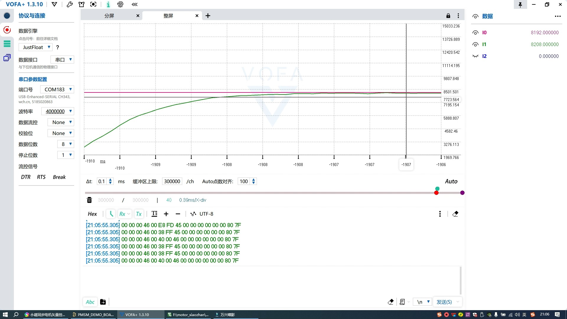Viewport: 567px width, 319px height.
Task: Open plot tab three-dot menu
Action: tap(458, 16)
